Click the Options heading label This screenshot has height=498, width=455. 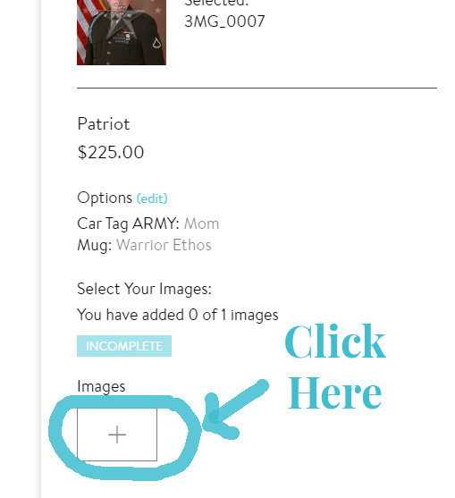[x=105, y=198]
